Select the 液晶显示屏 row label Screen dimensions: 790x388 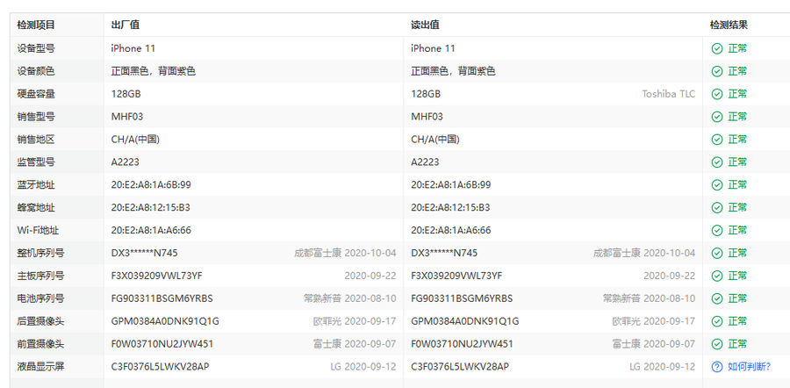click(40, 367)
